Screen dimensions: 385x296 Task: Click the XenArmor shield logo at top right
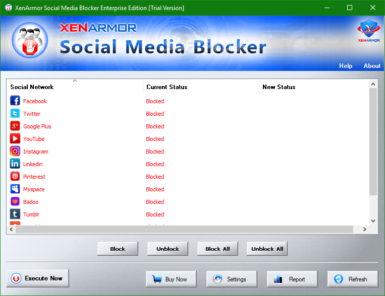click(368, 31)
